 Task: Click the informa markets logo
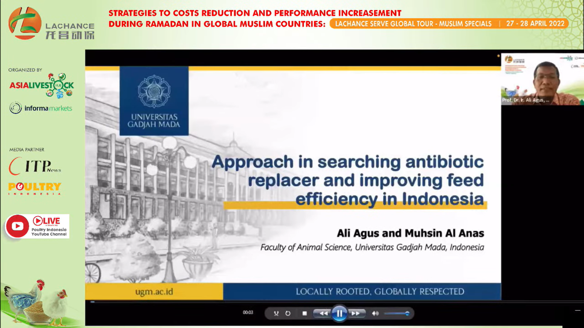(x=41, y=108)
